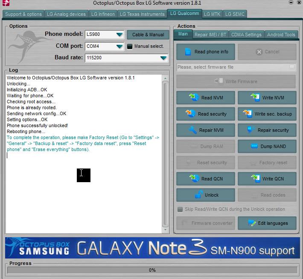Click the COM port value COM4
Screen dimensions: 303x279
pos(93,46)
